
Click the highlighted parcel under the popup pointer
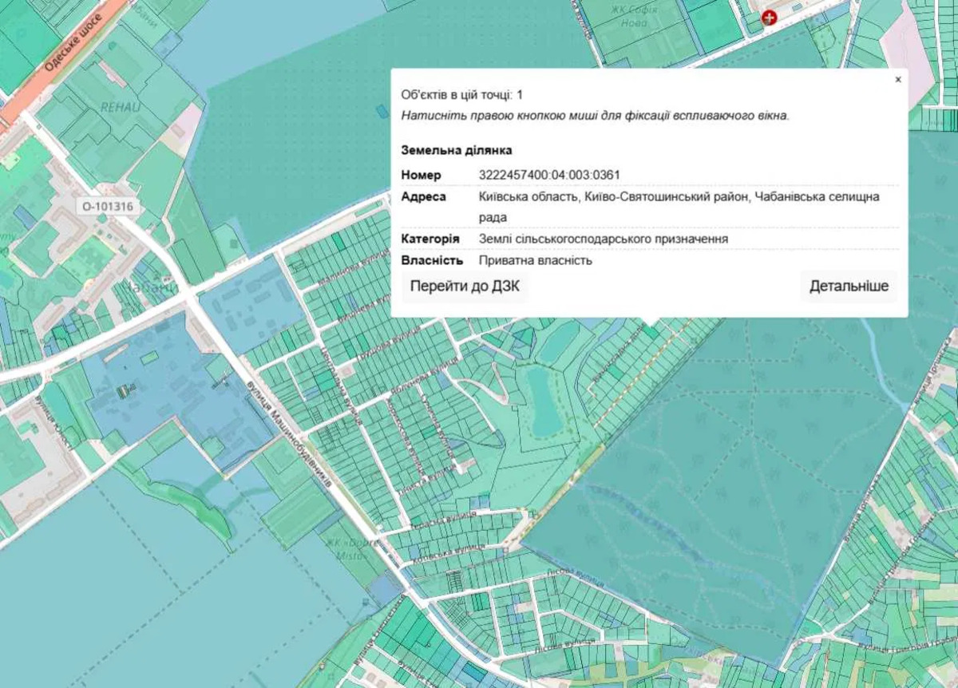click(x=651, y=331)
